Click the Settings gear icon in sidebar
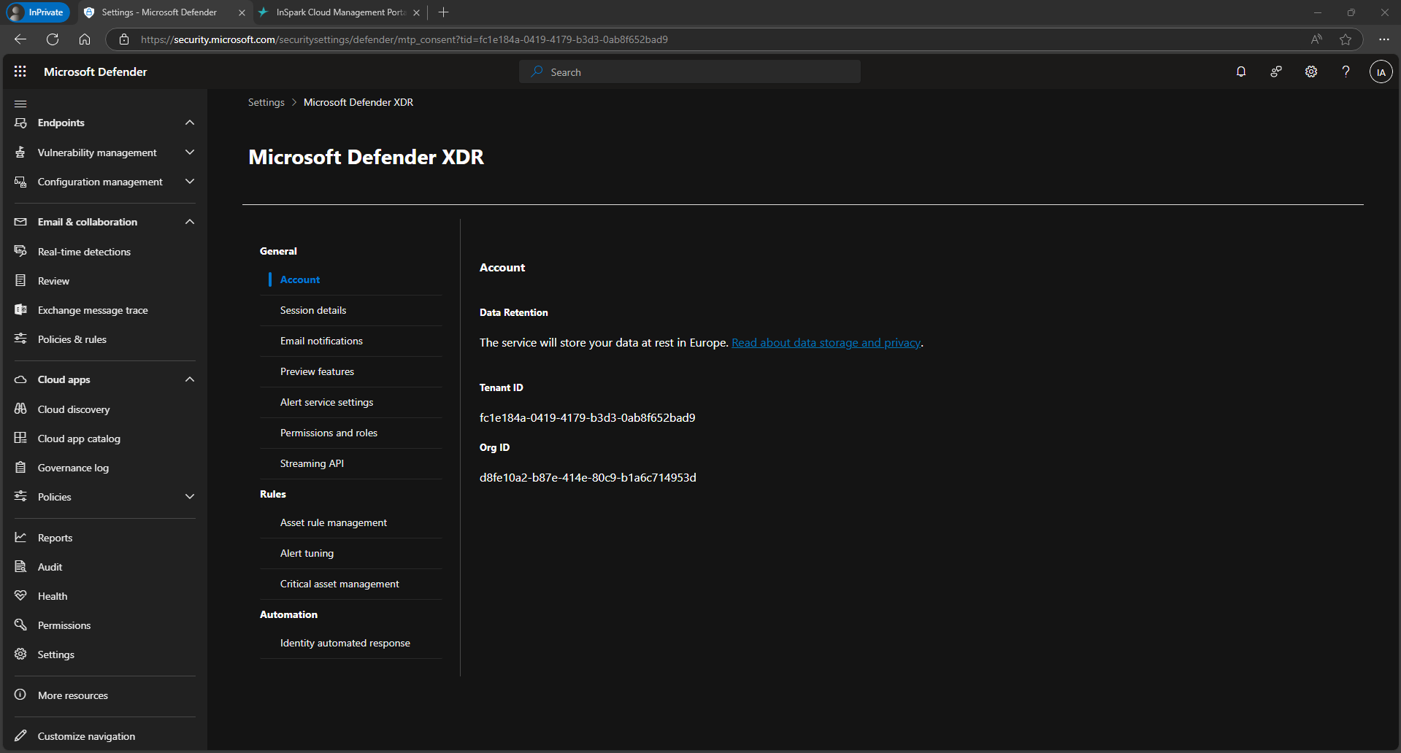This screenshot has height=753, width=1401. coord(20,654)
